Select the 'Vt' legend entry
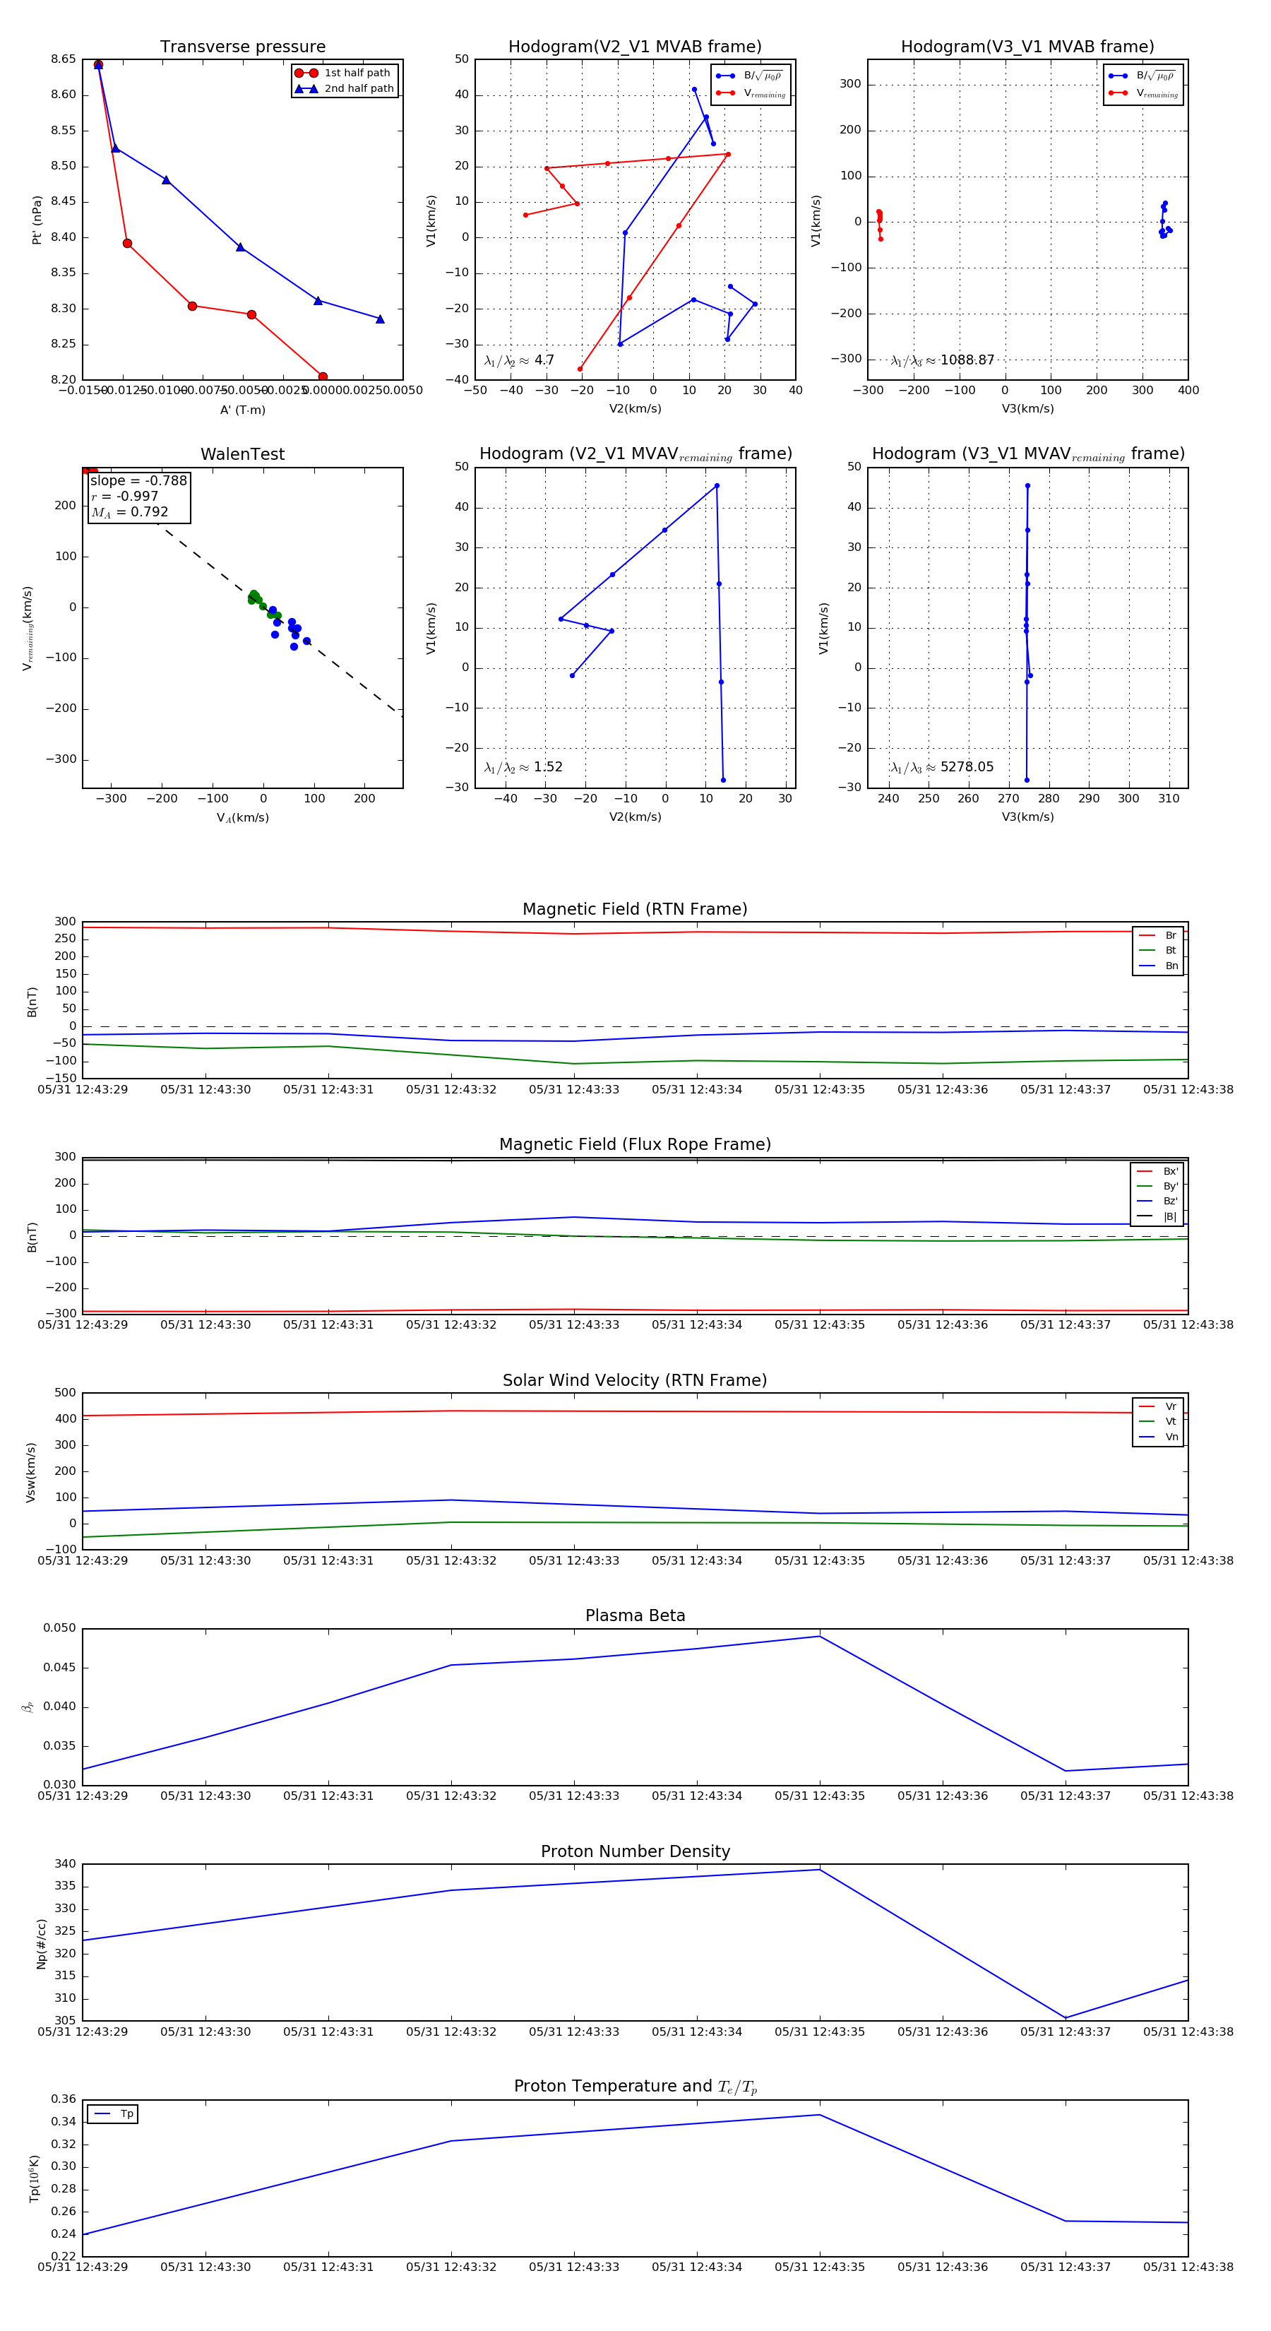This screenshot has height=2331, width=1271. (1158, 1422)
